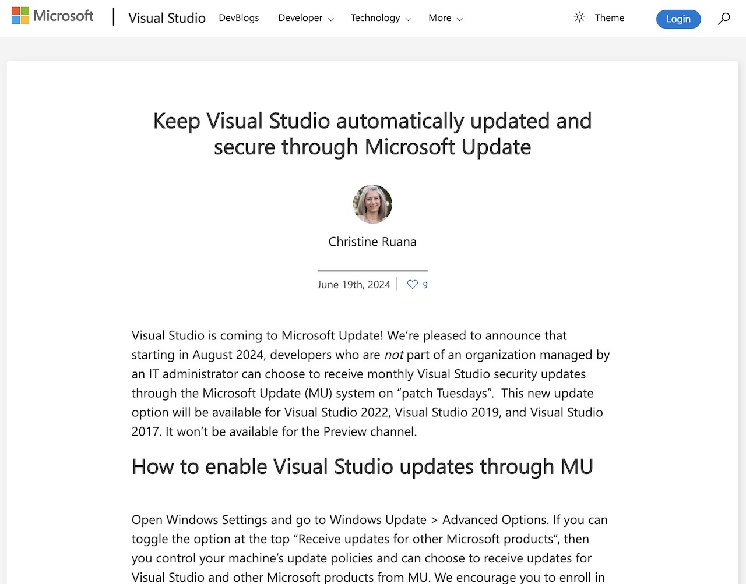Click the Microsoft logo
This screenshot has height=584, width=746.
point(52,16)
